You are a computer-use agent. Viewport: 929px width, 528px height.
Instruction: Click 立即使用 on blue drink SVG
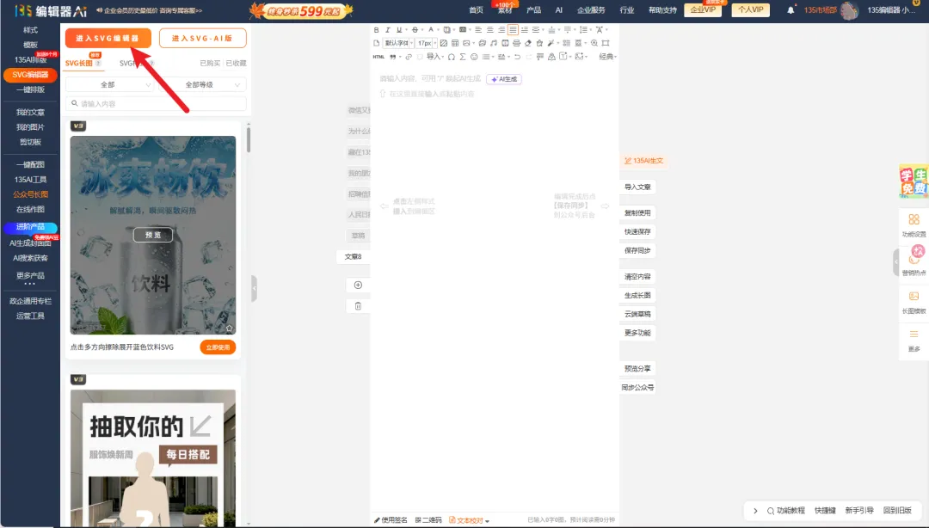pos(218,347)
